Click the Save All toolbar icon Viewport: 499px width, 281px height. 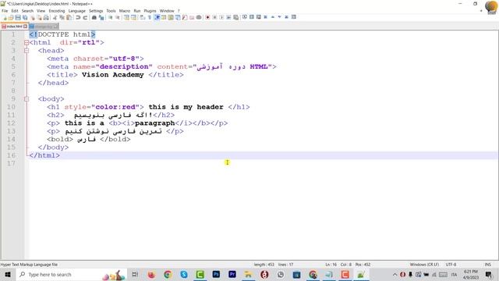25,17
